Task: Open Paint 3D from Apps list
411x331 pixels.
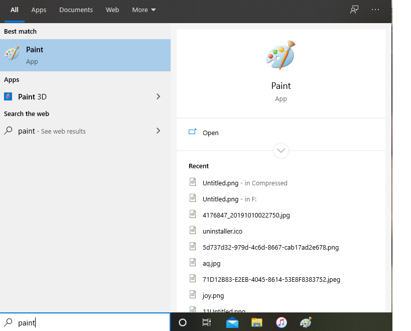Action: click(x=85, y=96)
